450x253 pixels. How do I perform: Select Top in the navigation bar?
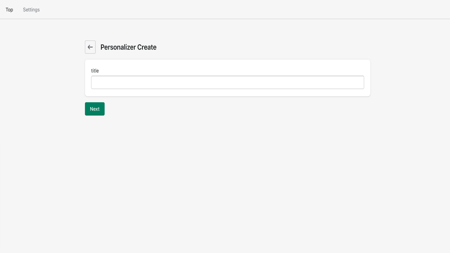(9, 9)
